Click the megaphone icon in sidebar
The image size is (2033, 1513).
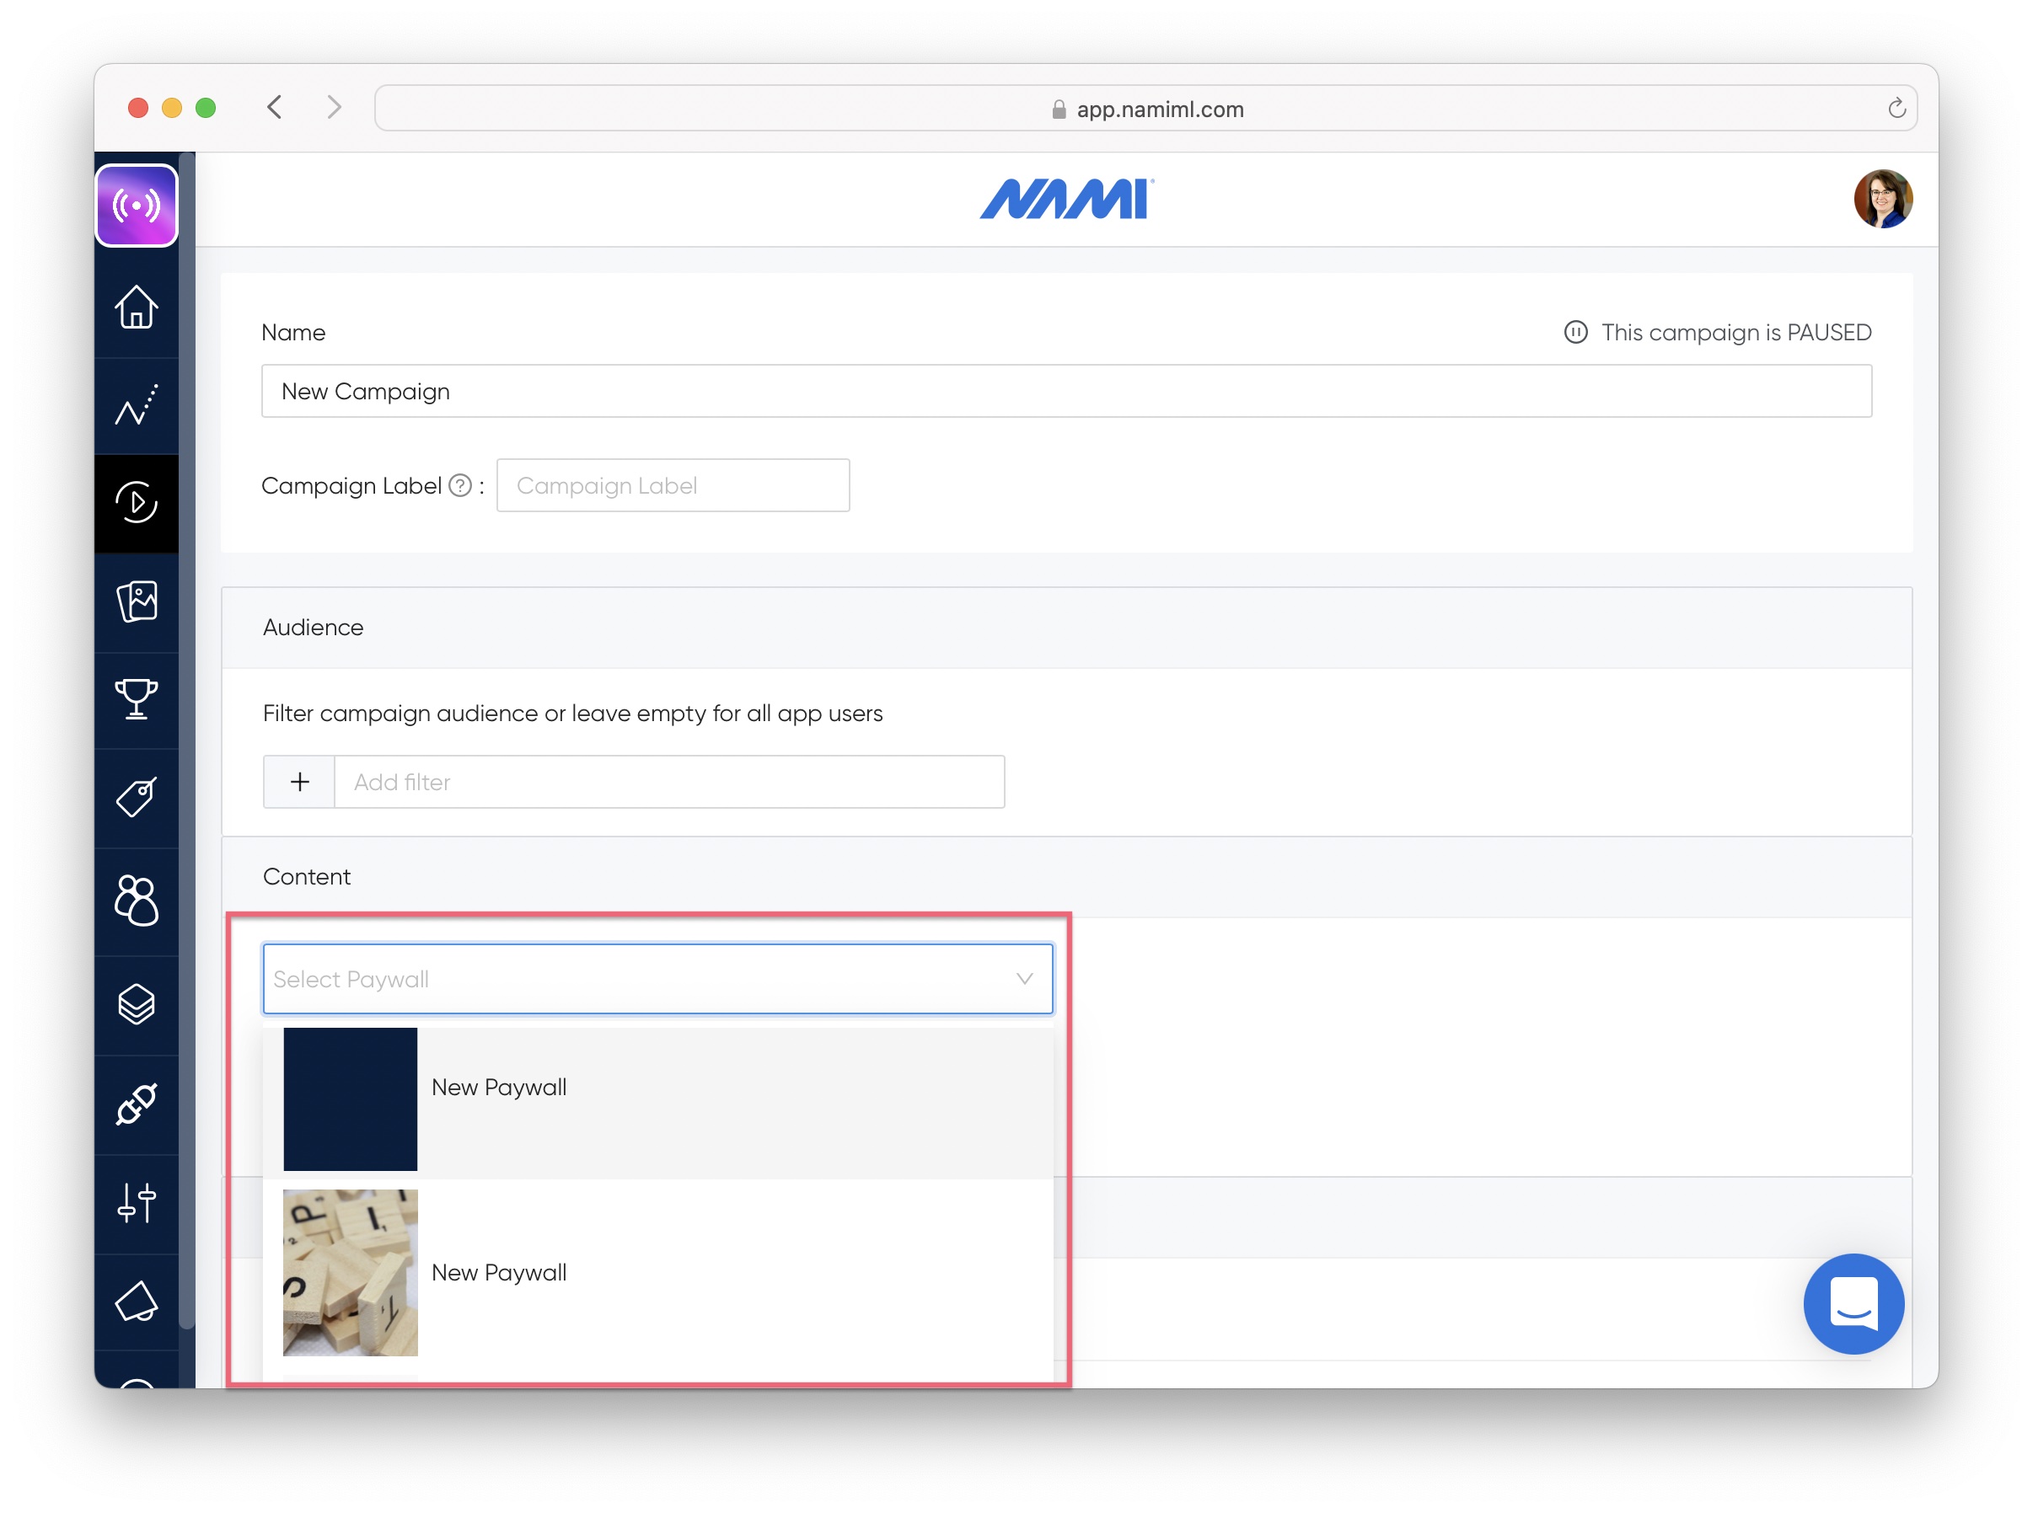137,1302
